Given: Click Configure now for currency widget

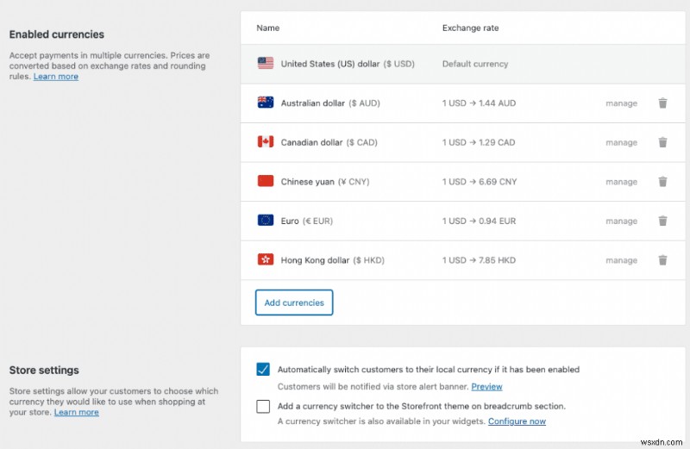Looking at the screenshot, I should [517, 421].
